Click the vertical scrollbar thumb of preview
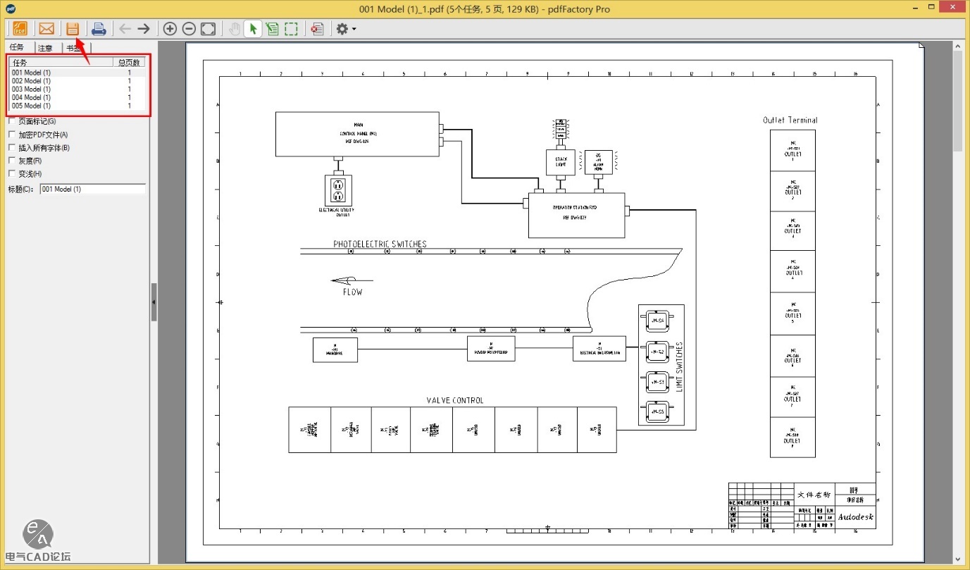Image resolution: width=970 pixels, height=570 pixels. tap(958, 100)
